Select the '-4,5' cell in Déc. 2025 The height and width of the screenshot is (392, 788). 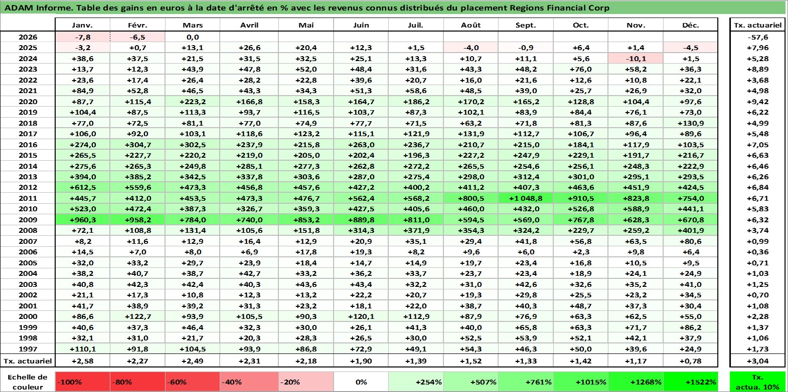tap(691, 48)
